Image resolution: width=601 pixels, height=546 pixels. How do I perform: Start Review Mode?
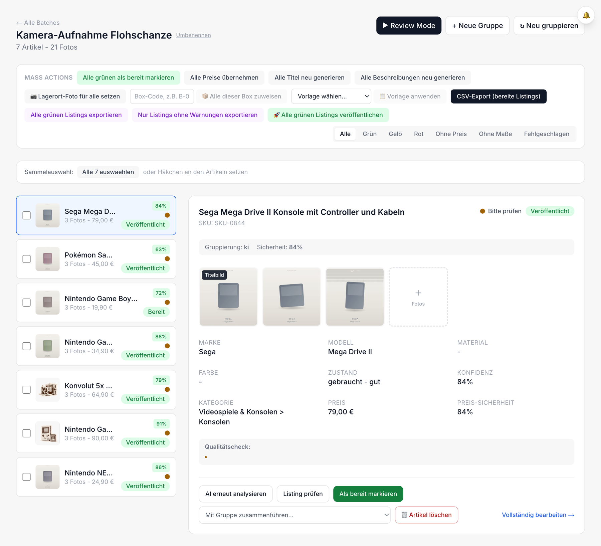click(409, 26)
